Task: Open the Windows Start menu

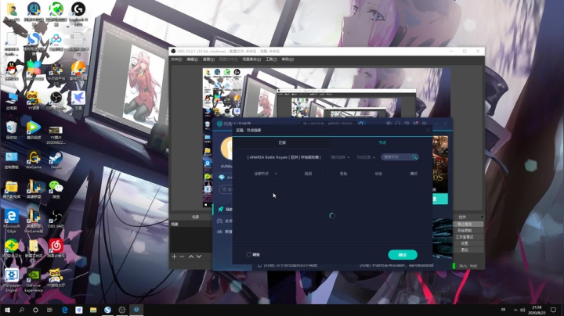Action: (x=7, y=310)
